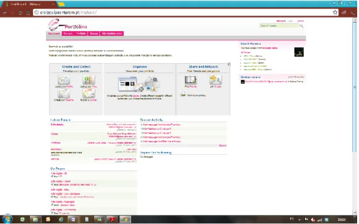Click the PT language indicator in tray
Image resolution: width=359 pixels, height=224 pixels.
pyautogui.click(x=291, y=219)
